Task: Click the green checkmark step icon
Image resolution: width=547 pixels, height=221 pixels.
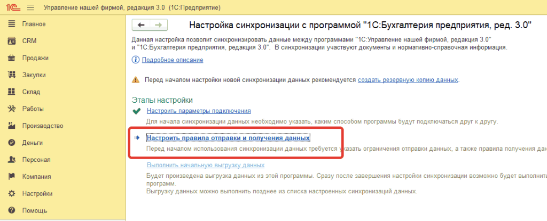Action: pos(137,111)
